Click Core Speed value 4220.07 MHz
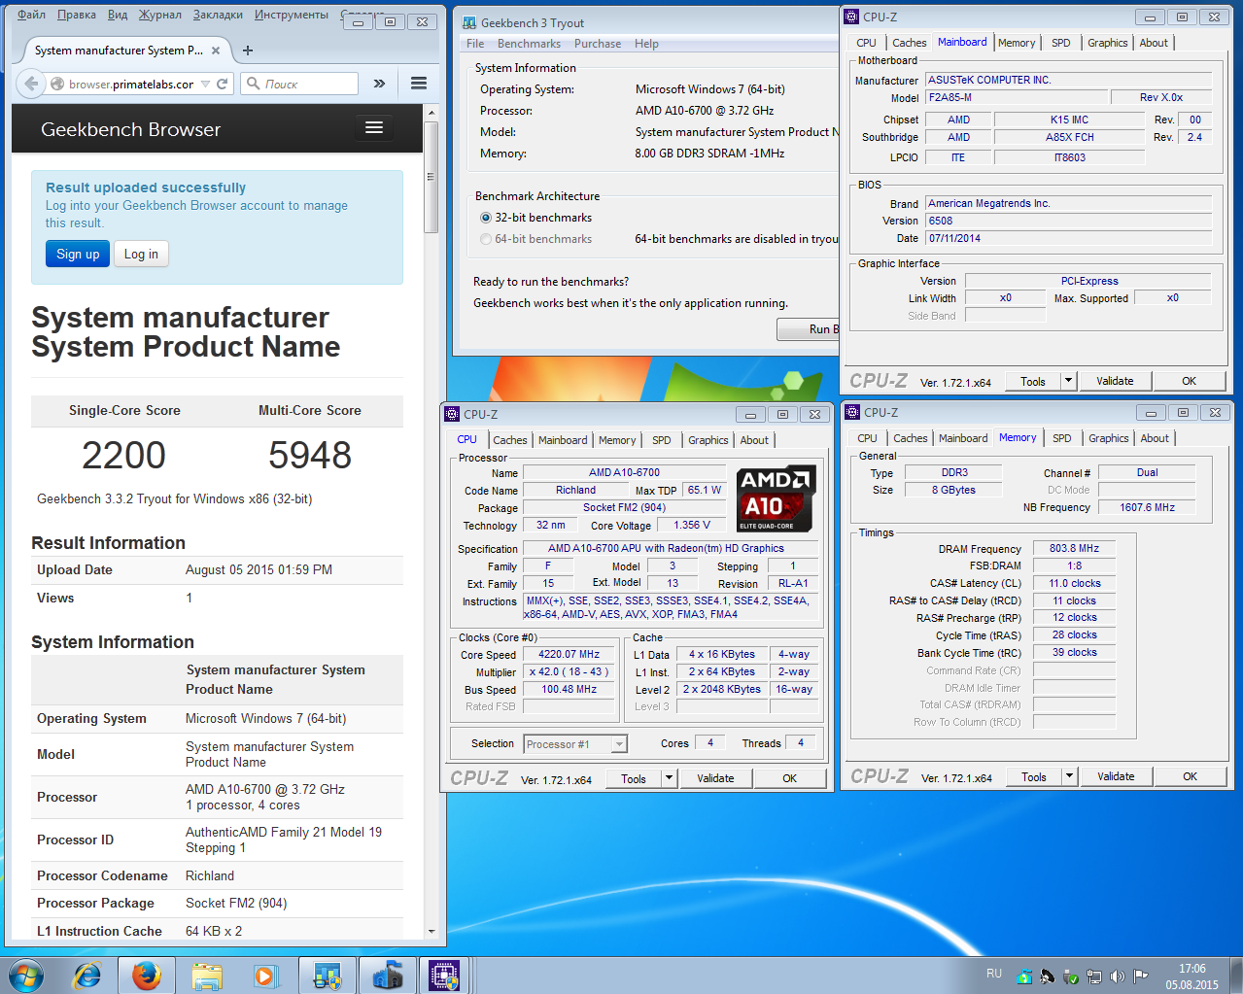Screen dimensions: 1243x994 pyautogui.click(x=569, y=654)
